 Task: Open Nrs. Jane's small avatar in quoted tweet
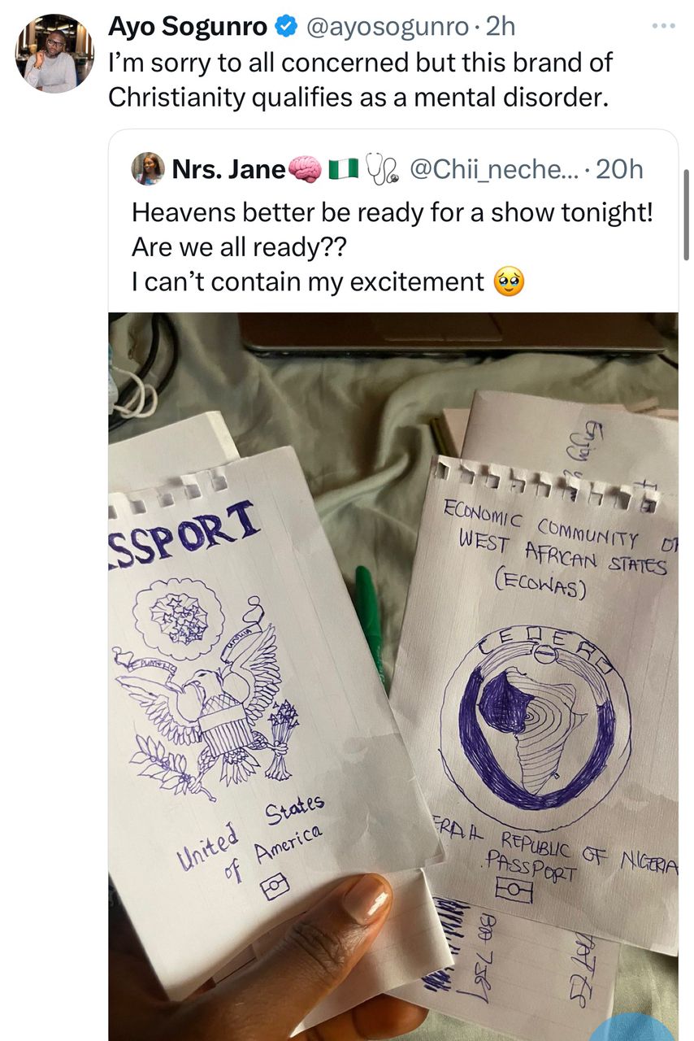150,169
